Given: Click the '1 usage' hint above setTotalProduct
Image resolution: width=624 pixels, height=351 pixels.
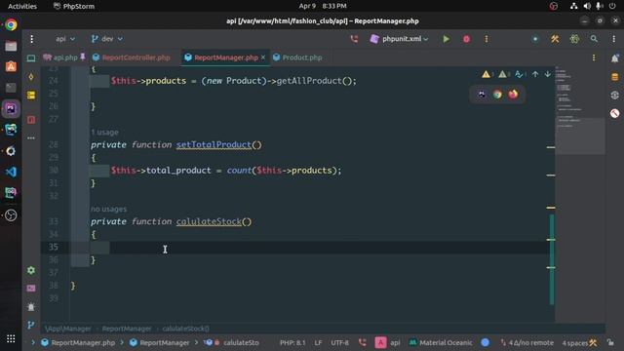Looking at the screenshot, I should pyautogui.click(x=104, y=133).
